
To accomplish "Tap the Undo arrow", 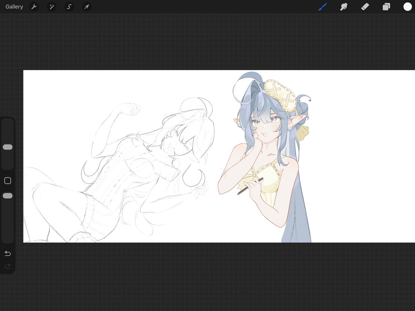I will click(8, 253).
